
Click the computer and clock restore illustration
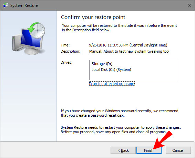(29, 39)
